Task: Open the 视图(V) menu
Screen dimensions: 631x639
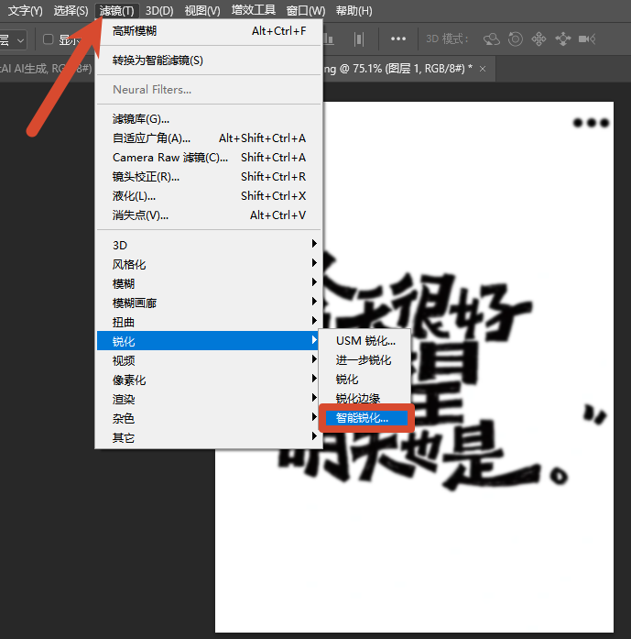Action: point(202,11)
